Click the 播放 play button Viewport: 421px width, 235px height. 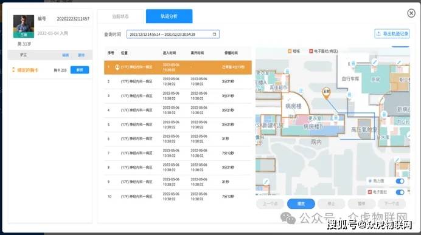point(301,204)
